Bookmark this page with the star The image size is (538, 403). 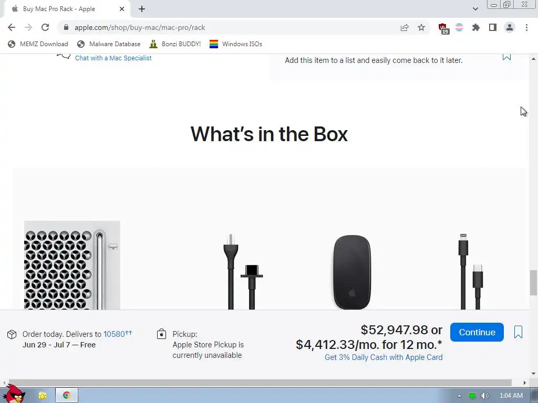421,27
